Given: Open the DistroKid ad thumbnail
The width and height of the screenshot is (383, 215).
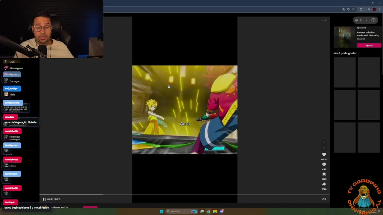Looking at the screenshot, I should [344, 37].
